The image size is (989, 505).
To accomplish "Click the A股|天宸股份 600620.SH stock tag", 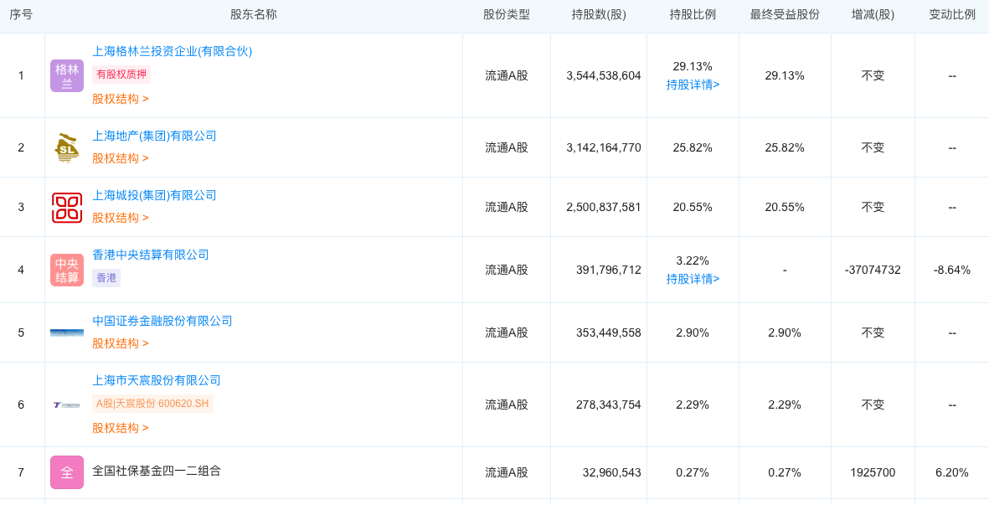I will tap(152, 404).
